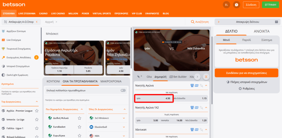
Task: Toggle Επιλογή πολλαπλών πρωταθλημάτων switch
Action: coord(123,90)
